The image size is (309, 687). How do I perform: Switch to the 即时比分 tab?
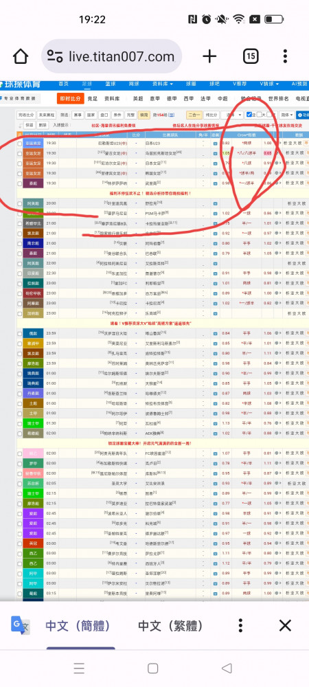pyautogui.click(x=71, y=98)
